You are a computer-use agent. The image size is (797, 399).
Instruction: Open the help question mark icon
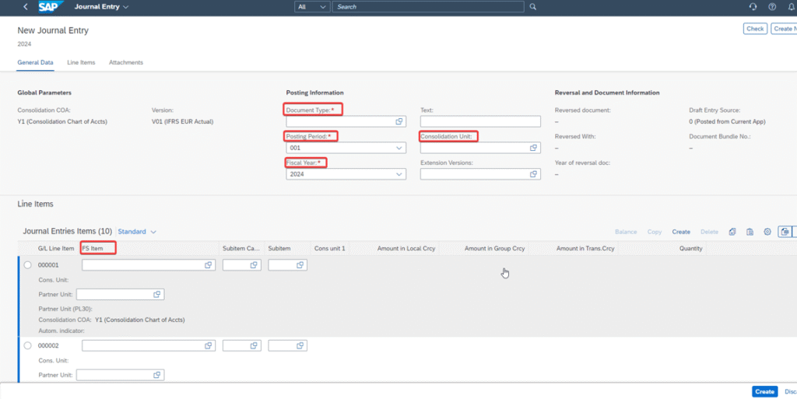pyautogui.click(x=772, y=7)
